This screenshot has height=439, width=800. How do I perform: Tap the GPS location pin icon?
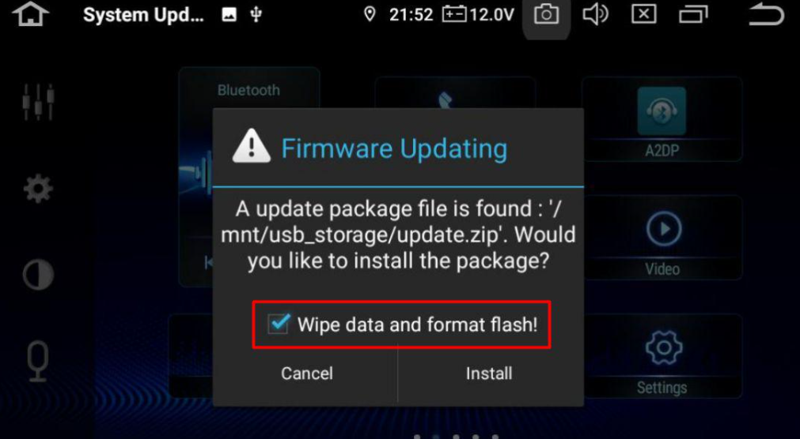[370, 15]
